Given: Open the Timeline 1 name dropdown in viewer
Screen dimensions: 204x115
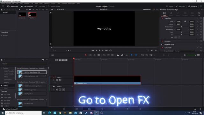Looking at the screenshot, I should 104,10.
